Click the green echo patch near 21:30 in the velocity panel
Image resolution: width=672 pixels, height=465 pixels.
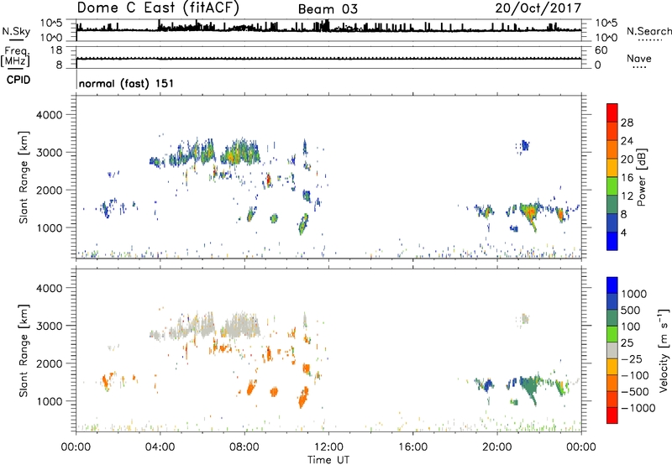pyautogui.click(x=529, y=388)
